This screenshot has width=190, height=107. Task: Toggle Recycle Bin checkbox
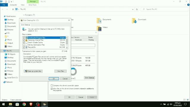click(24, 47)
